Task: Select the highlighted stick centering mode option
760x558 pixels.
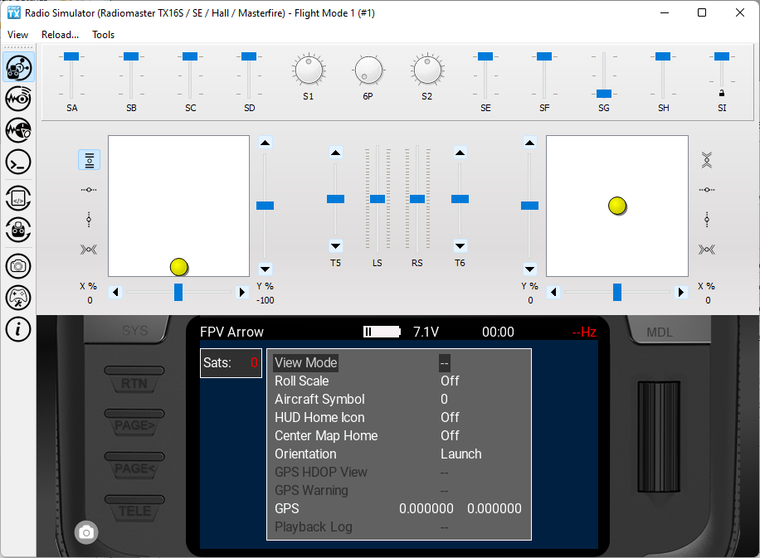Action: 89,160
